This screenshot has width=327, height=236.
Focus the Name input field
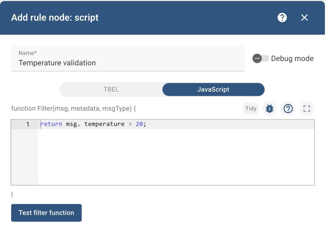128,63
